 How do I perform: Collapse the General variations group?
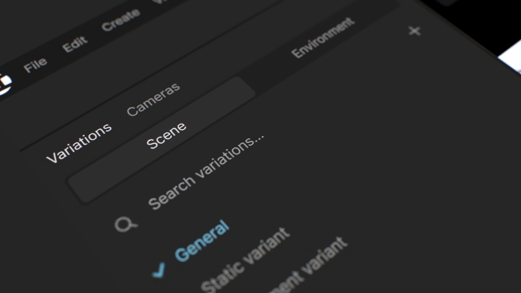click(202, 241)
